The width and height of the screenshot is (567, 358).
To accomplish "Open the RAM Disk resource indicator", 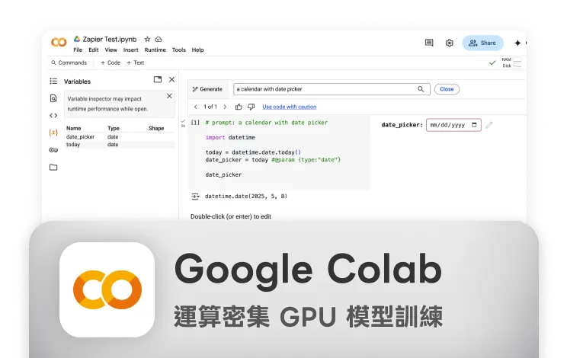I will 511,62.
